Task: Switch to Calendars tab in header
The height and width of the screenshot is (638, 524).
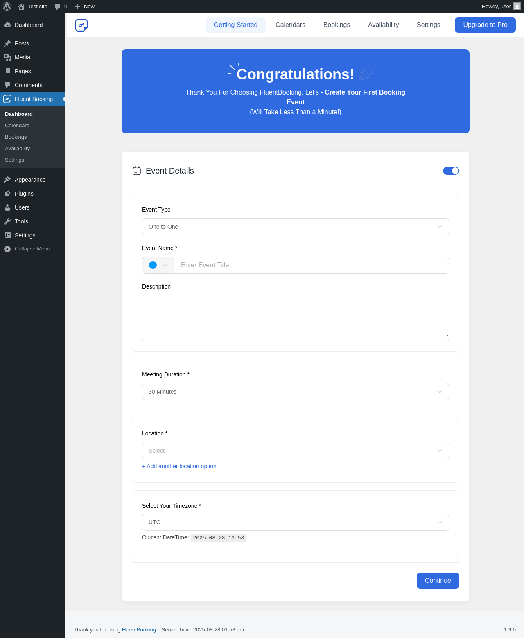Action: tap(290, 25)
